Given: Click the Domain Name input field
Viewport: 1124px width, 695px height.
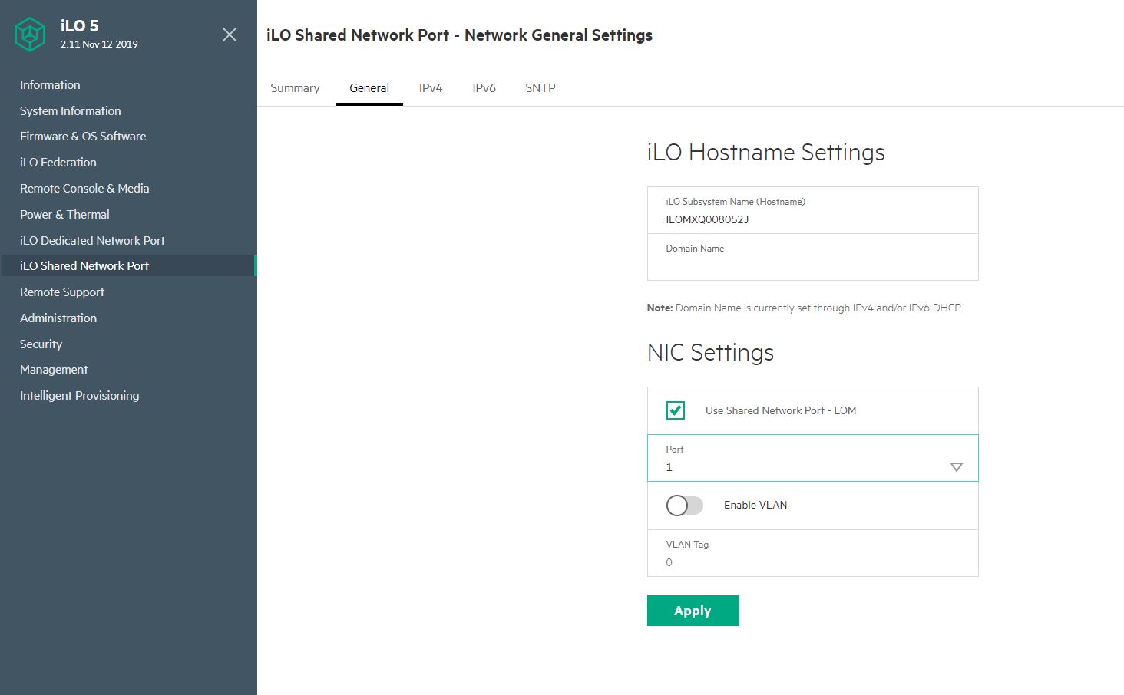Looking at the screenshot, I should click(812, 265).
